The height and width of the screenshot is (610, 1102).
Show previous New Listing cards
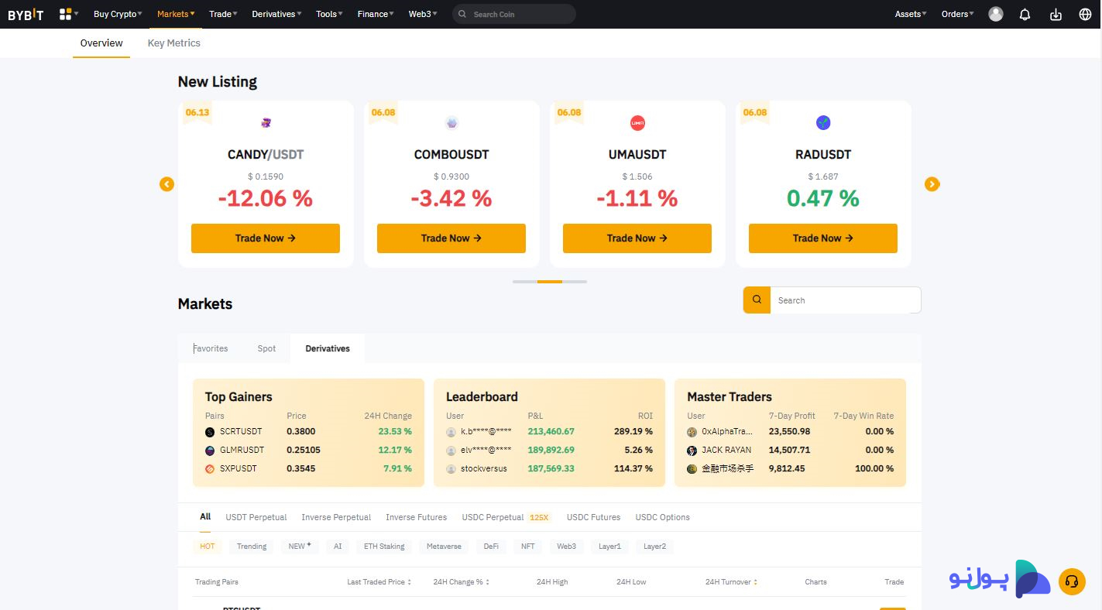(x=167, y=184)
